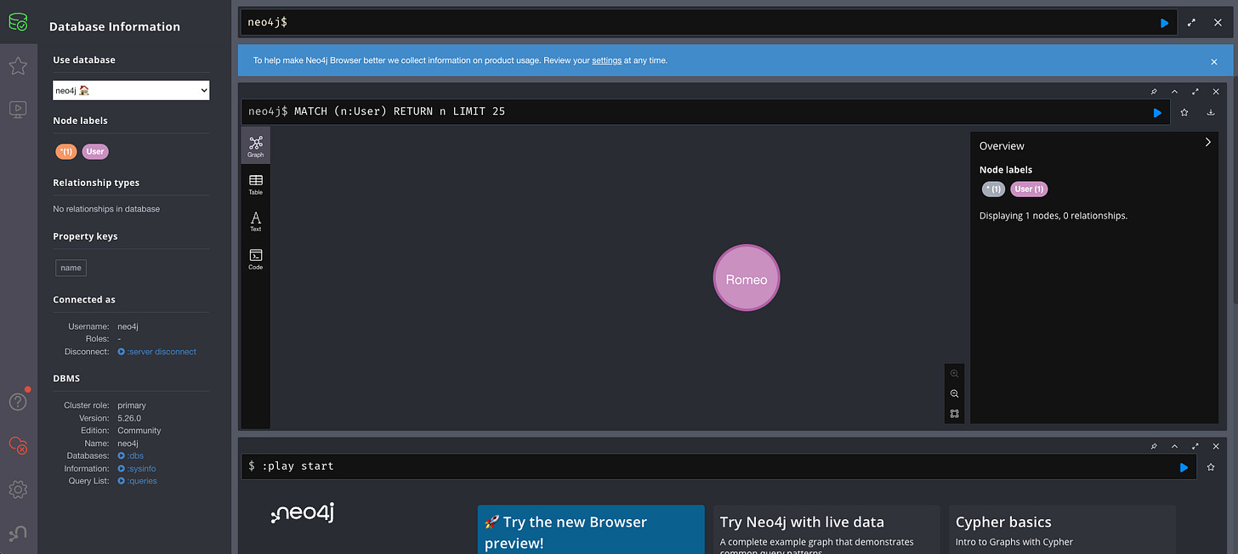Close the :play start frame
Screen dimensions: 1238x554
1216,446
